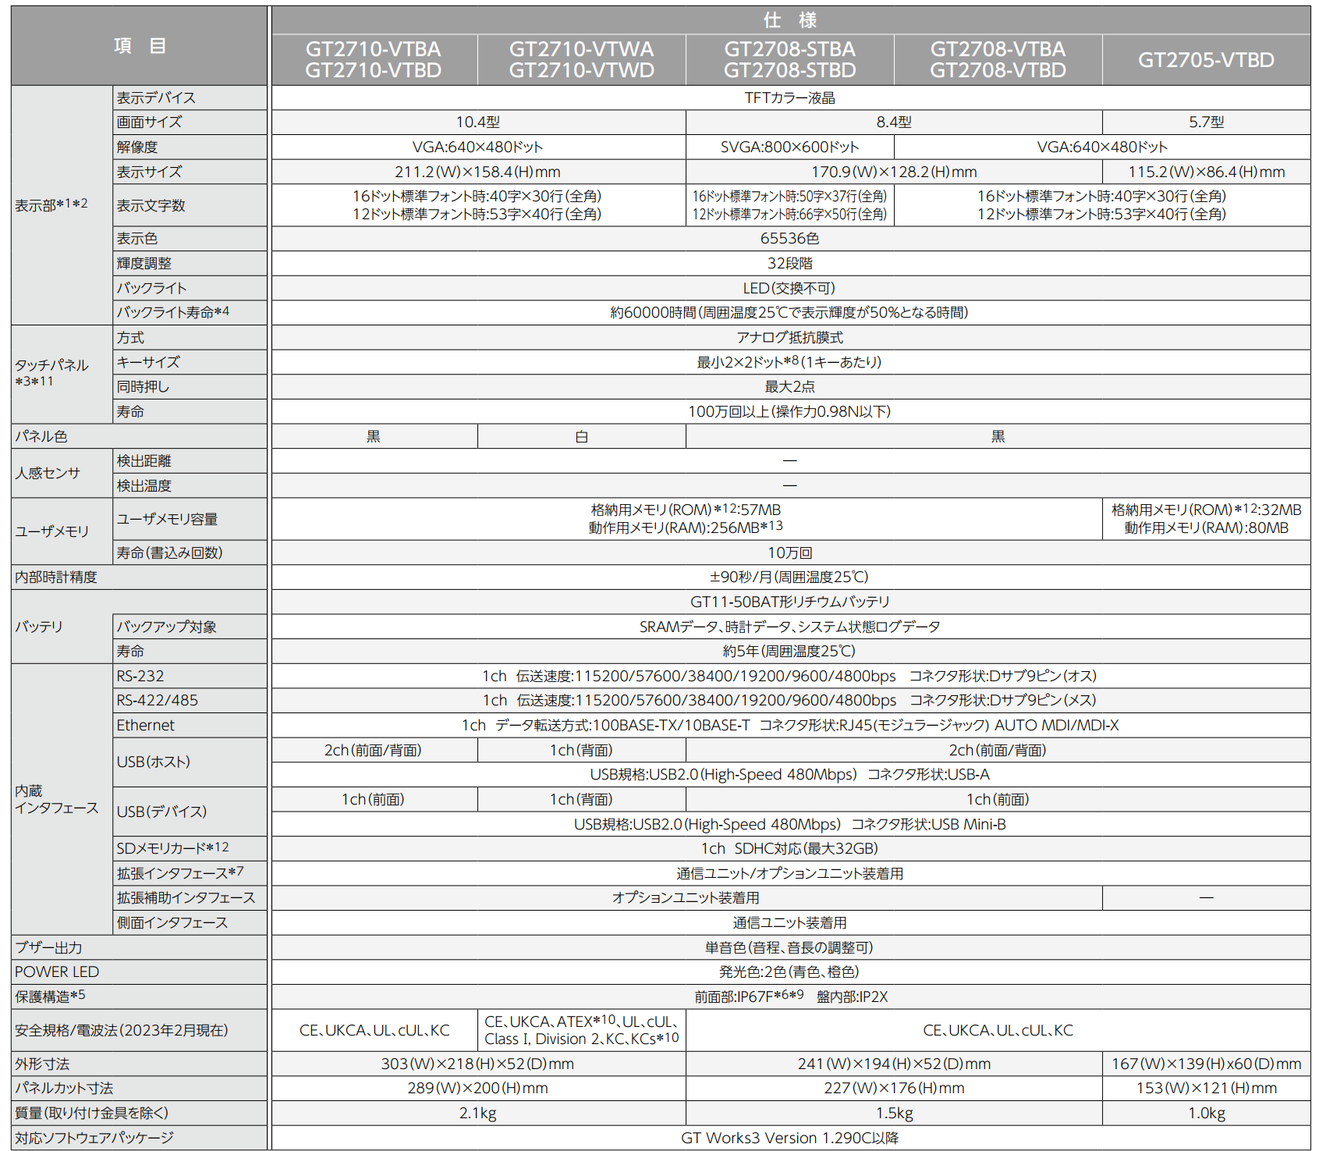Viewport: 1326px width, 1151px height.
Task: Click the 241(W)×194(H)×52(D)mm dimension cell
Action: (x=894, y=1064)
